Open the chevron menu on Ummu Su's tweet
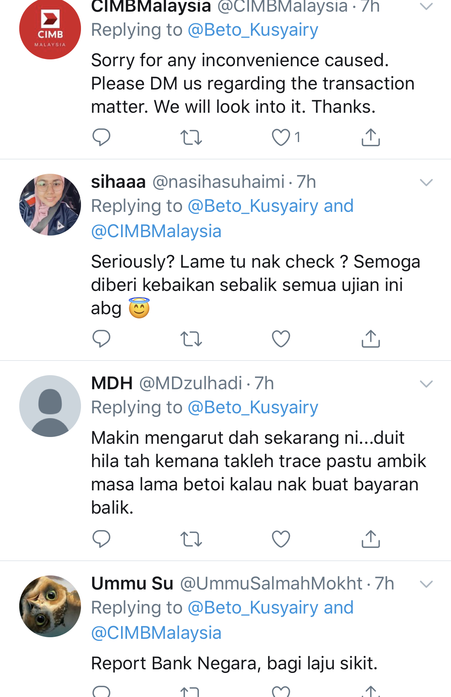Screen dimensions: 451x697 [426, 584]
